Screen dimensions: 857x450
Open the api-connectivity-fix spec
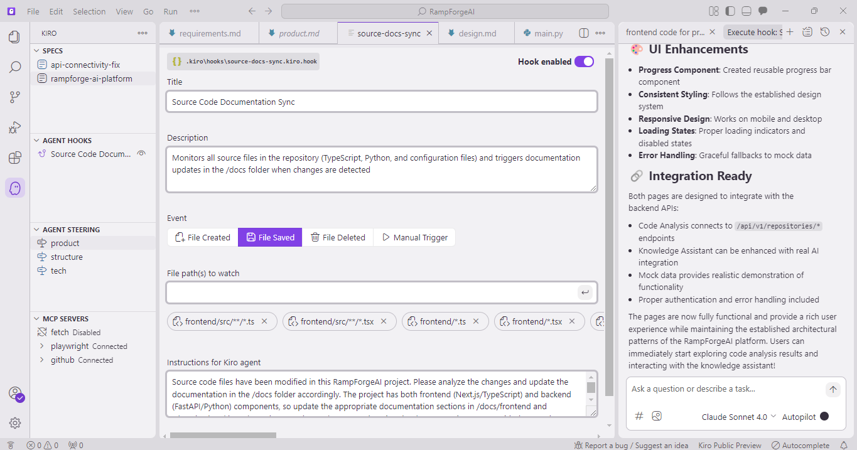[85, 65]
